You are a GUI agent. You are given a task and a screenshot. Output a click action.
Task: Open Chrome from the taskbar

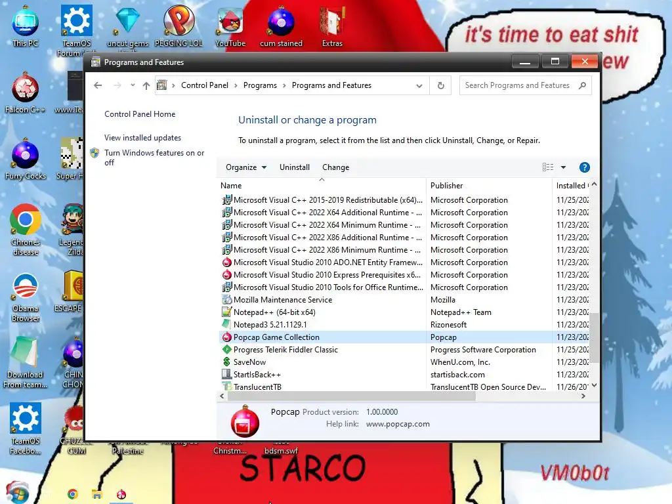[72, 494]
